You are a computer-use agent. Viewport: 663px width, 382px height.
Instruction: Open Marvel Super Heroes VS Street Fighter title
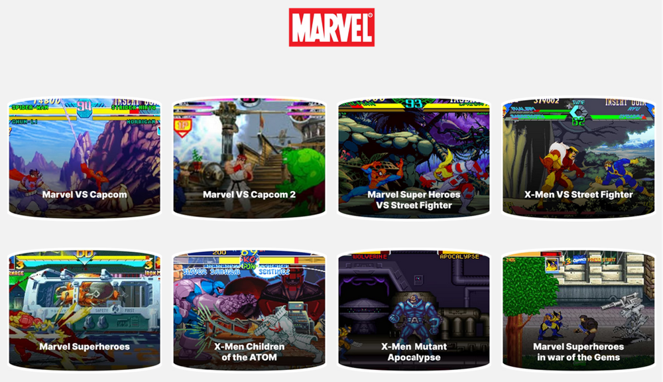click(x=414, y=200)
